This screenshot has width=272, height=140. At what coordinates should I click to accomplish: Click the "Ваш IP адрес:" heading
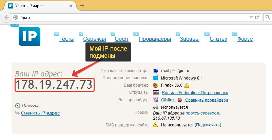tap(39, 74)
